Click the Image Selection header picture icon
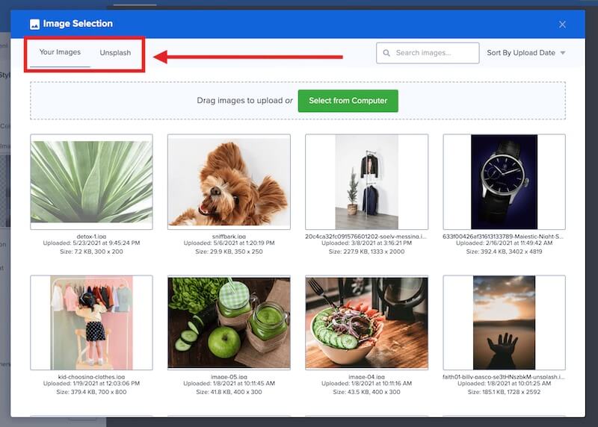Image resolution: width=598 pixels, height=427 pixels. 34,24
